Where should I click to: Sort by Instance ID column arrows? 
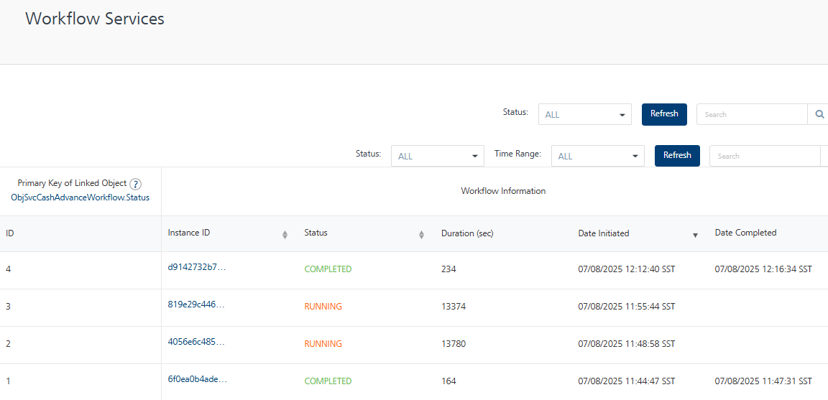coord(285,234)
